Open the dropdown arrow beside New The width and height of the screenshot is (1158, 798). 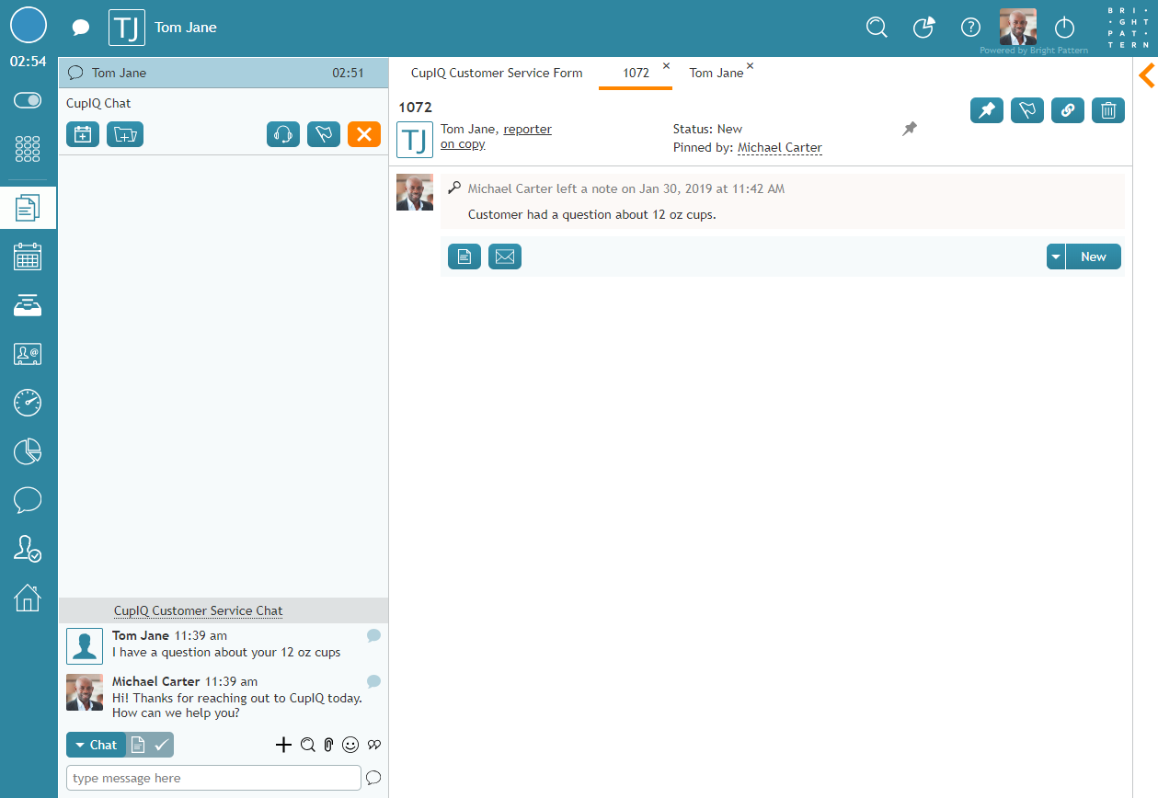click(1056, 256)
